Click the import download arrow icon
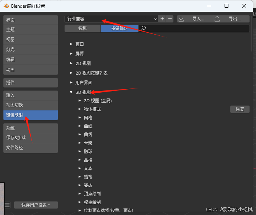Viewport: 256px width, 215px height. [181, 19]
